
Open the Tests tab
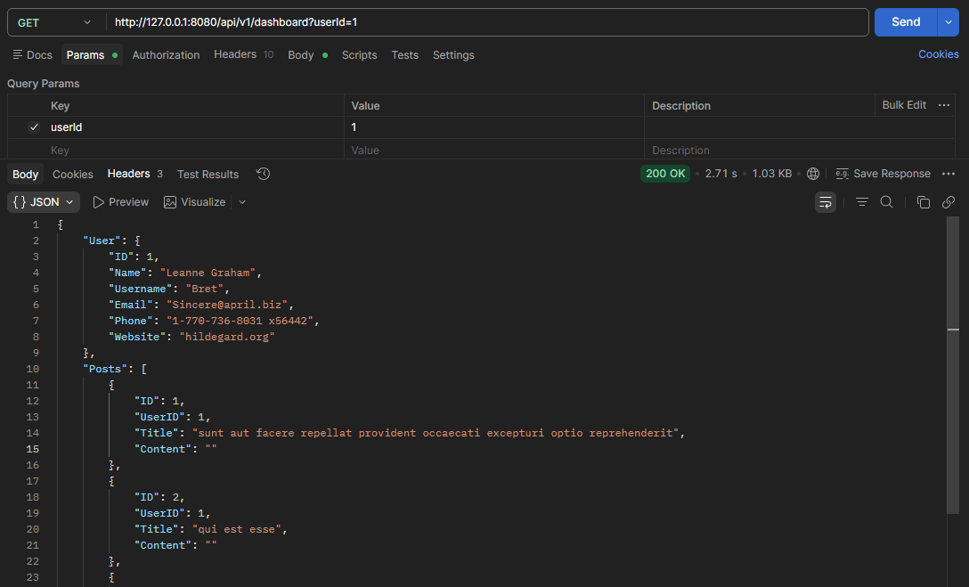(404, 55)
